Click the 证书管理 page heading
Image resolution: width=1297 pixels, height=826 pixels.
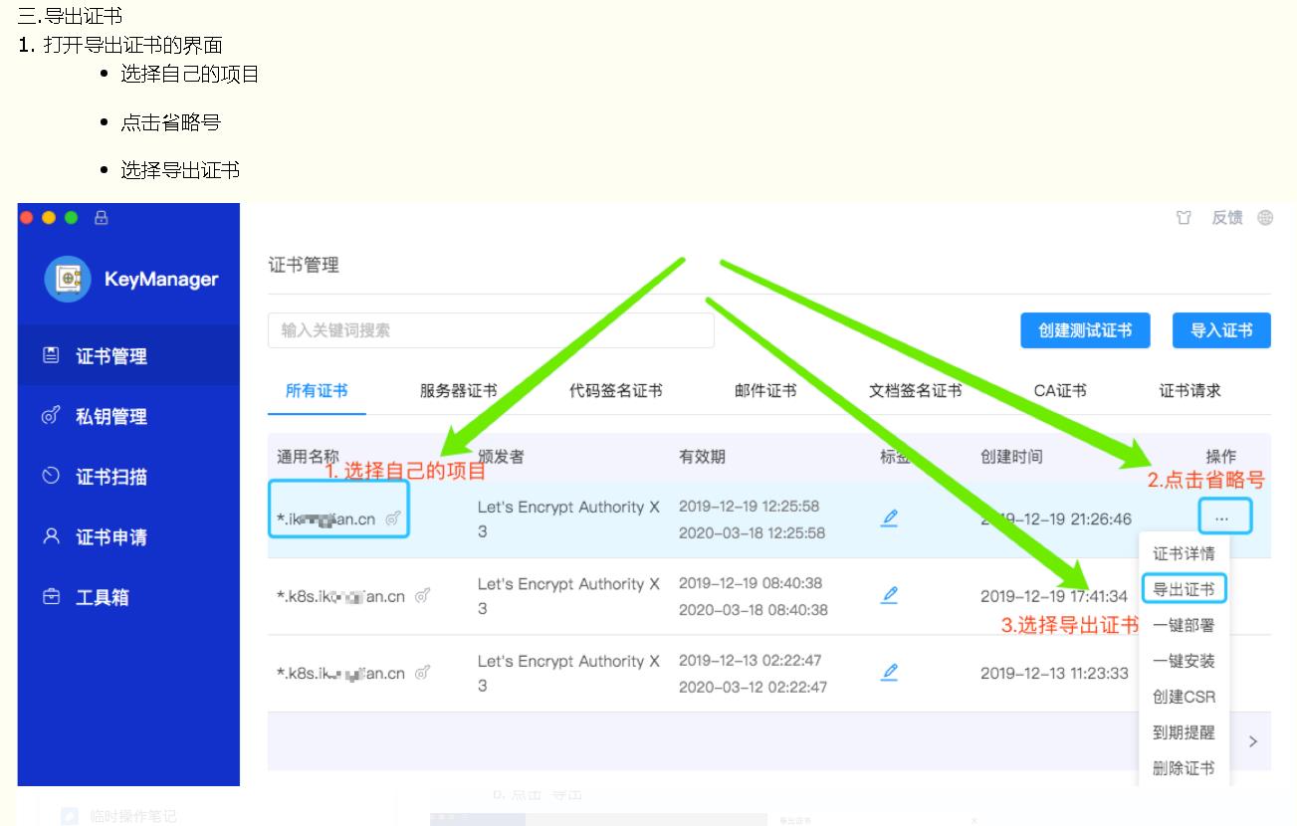tap(304, 265)
